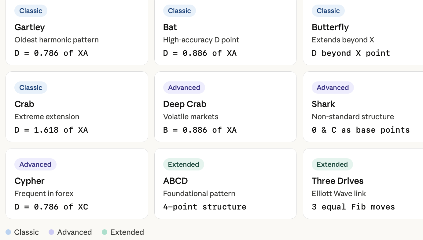Click the Advanced badge on Deep Crab
Screen dimensions: 423x240
[184, 88]
